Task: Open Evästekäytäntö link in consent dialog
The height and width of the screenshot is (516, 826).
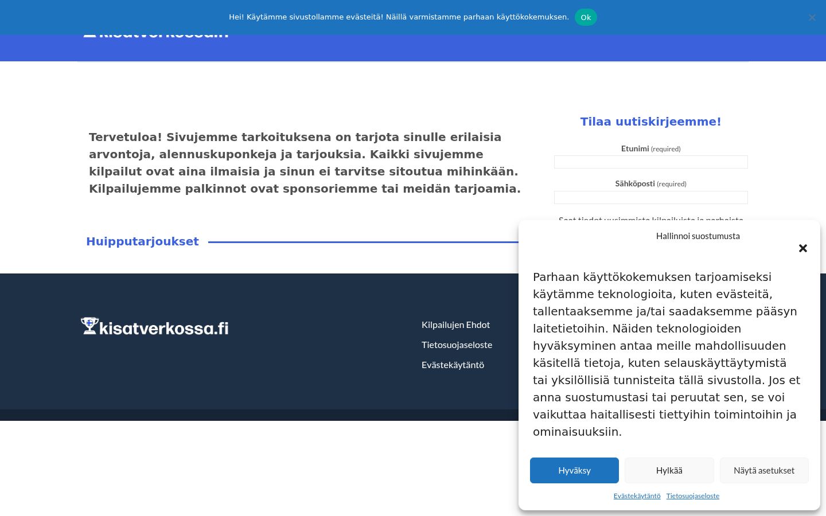Action: tap(637, 496)
